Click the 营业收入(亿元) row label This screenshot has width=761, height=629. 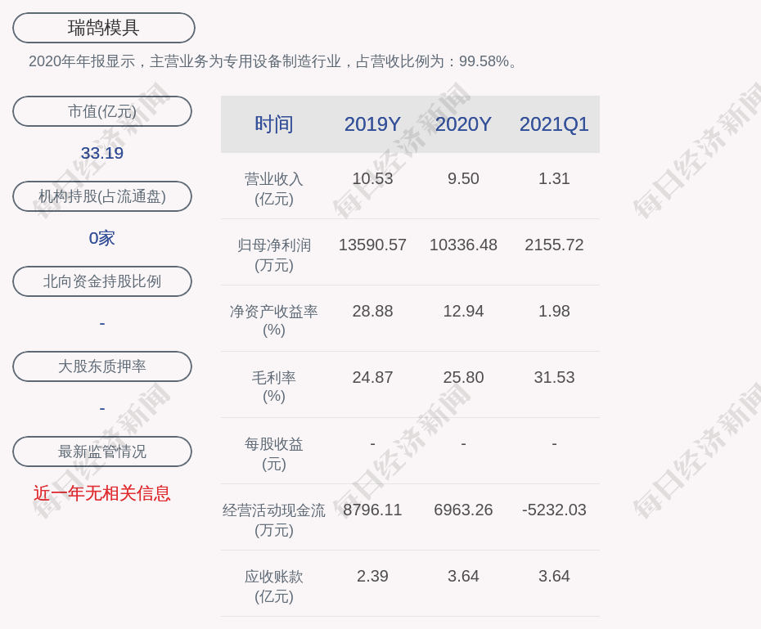[x=274, y=188]
